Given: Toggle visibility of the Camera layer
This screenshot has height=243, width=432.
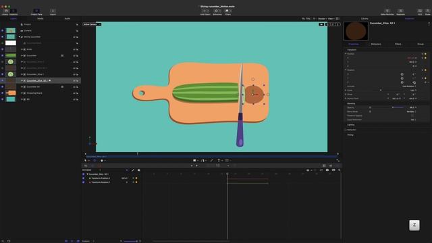Looking at the screenshot, I should point(3,30).
